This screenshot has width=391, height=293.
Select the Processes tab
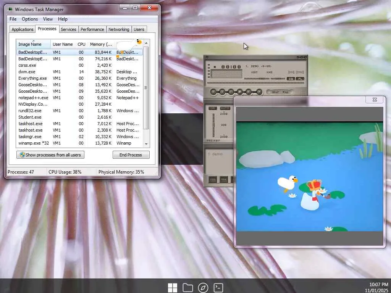[x=47, y=29]
